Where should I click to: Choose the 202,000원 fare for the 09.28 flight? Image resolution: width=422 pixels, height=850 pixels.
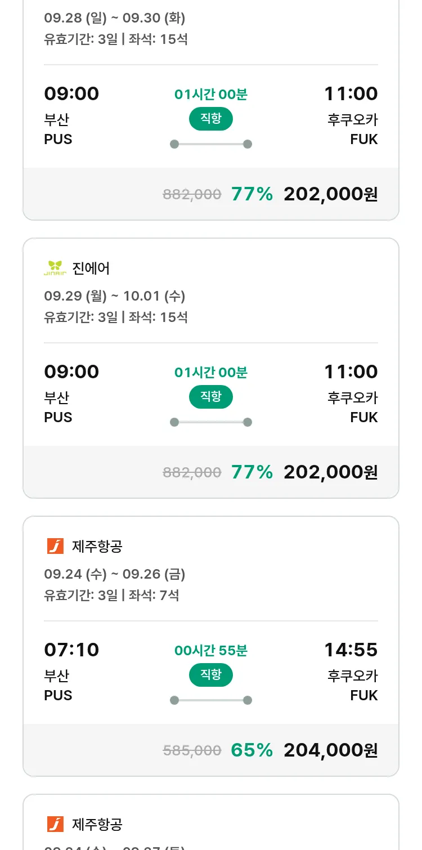pyautogui.click(x=330, y=194)
